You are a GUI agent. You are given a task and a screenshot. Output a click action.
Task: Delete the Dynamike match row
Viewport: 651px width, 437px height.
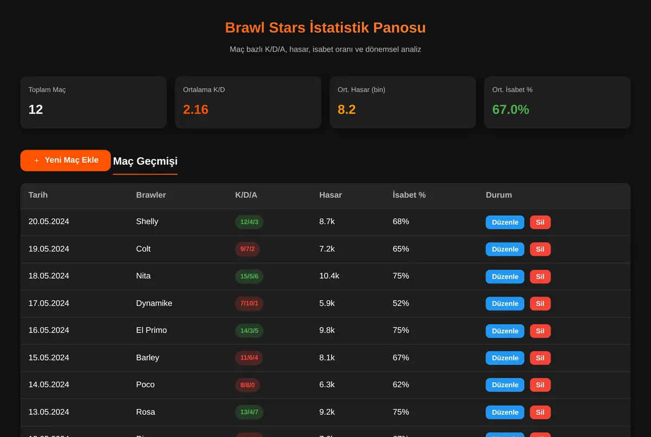coord(540,304)
